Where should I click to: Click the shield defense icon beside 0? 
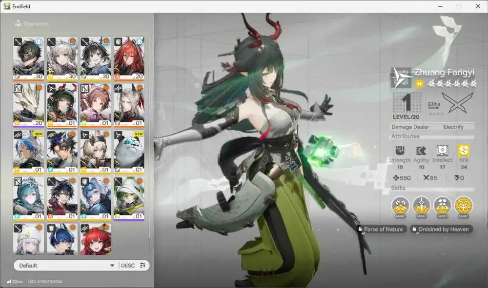[x=457, y=178]
